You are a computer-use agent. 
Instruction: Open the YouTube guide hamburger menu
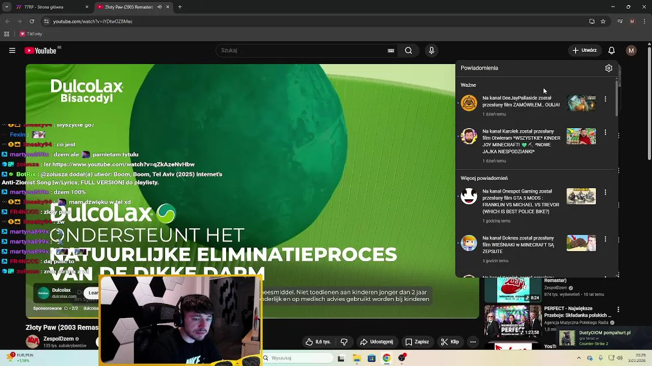pyautogui.click(x=12, y=50)
